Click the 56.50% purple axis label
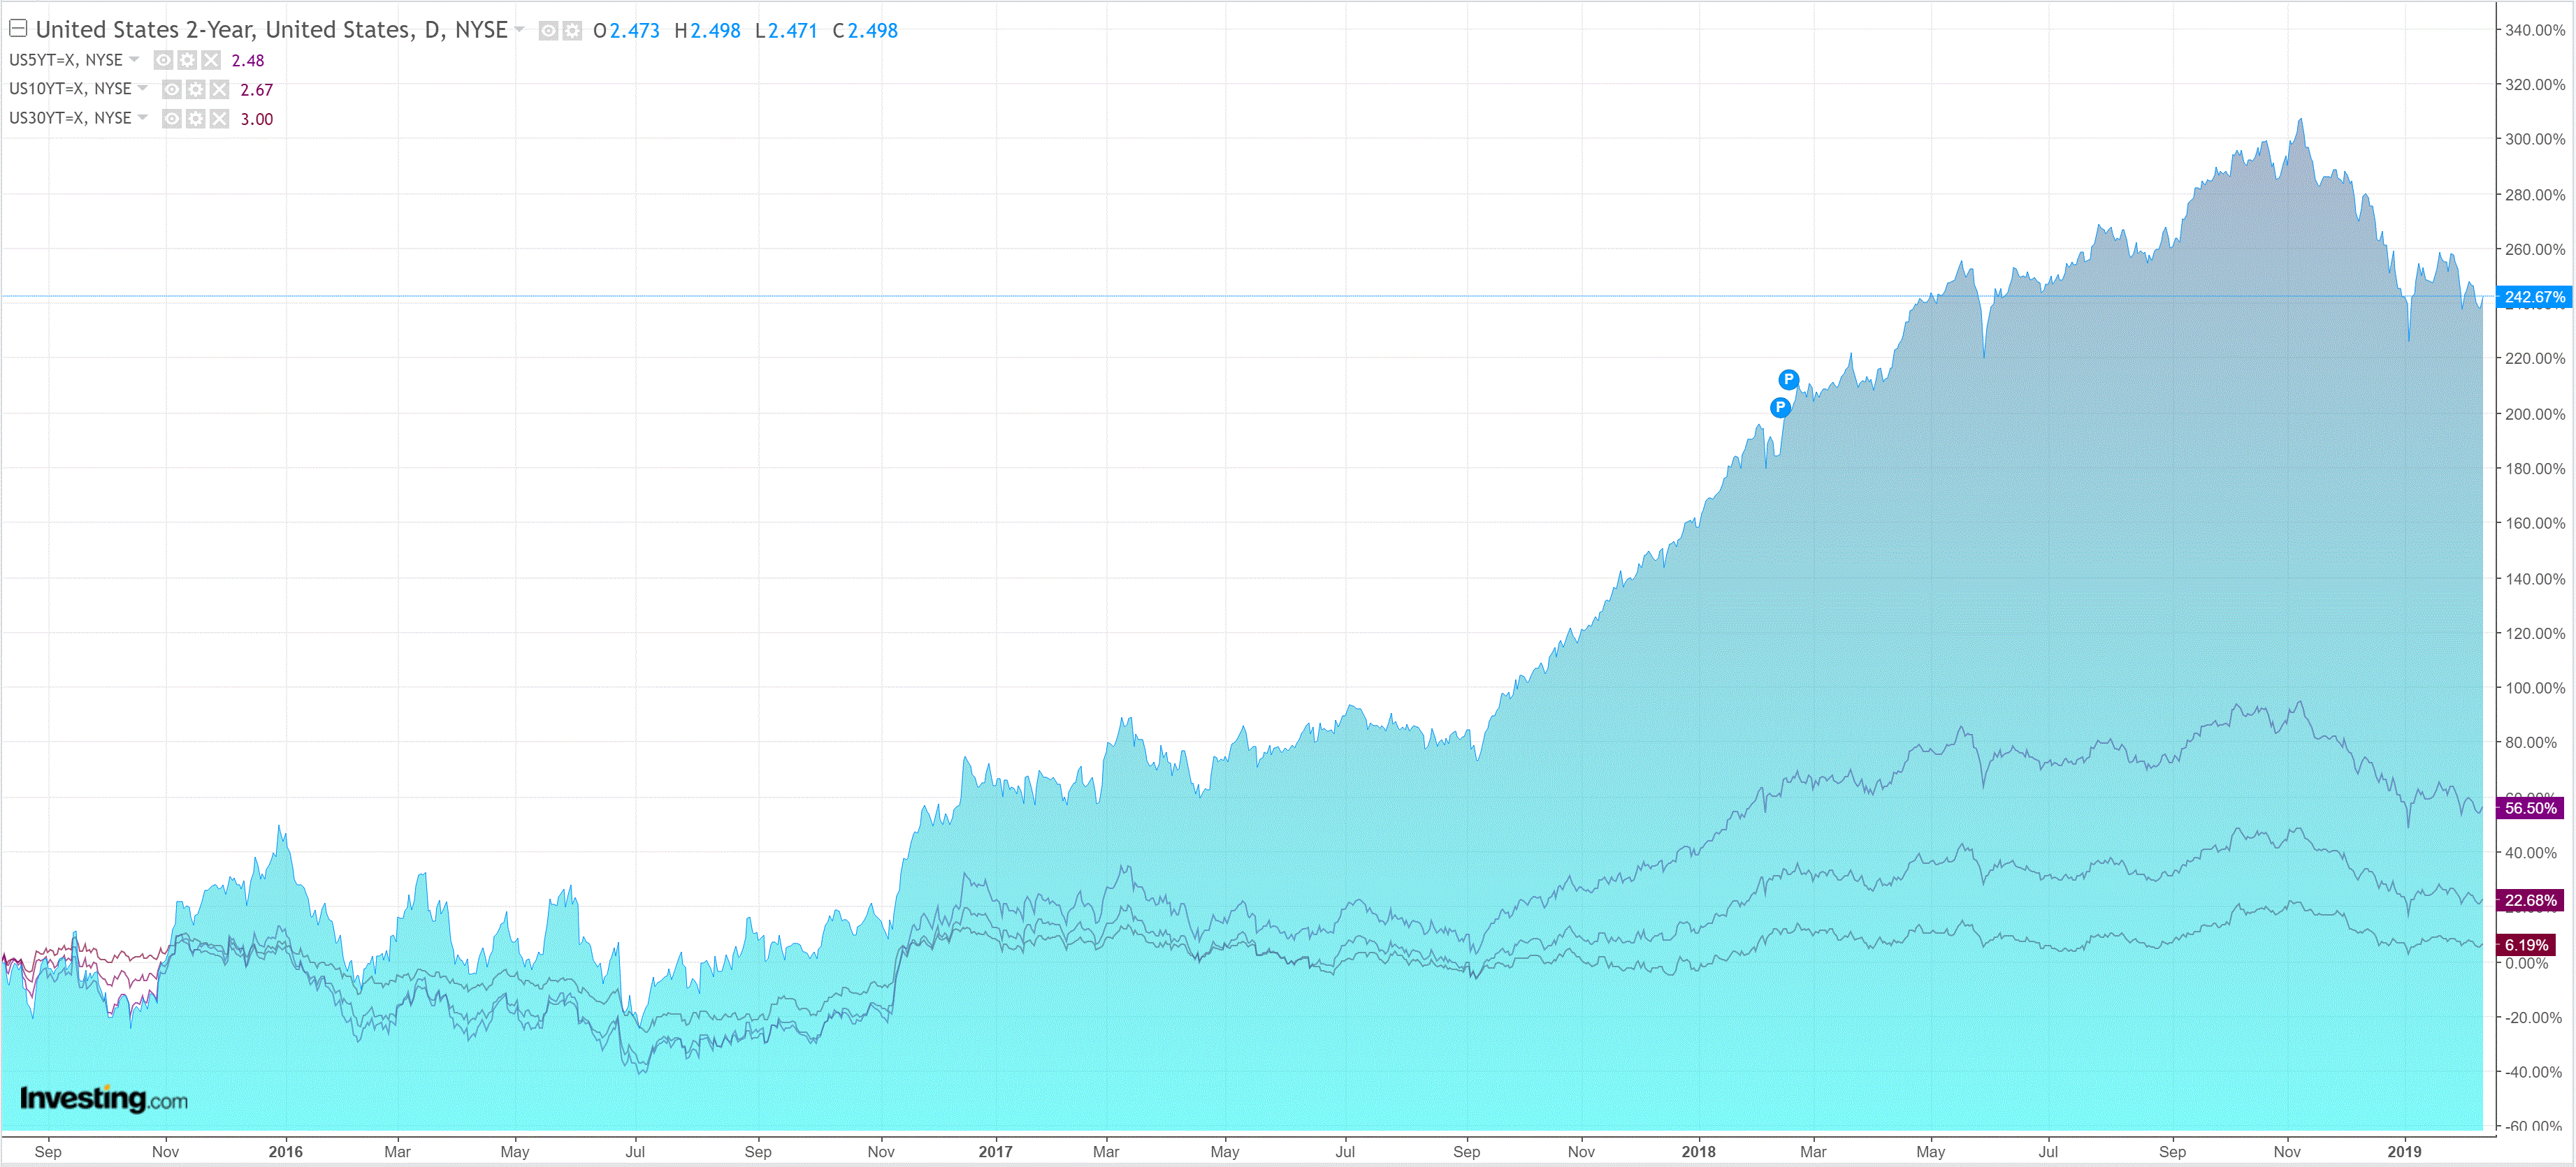The image size is (2576, 1167). 2530,807
